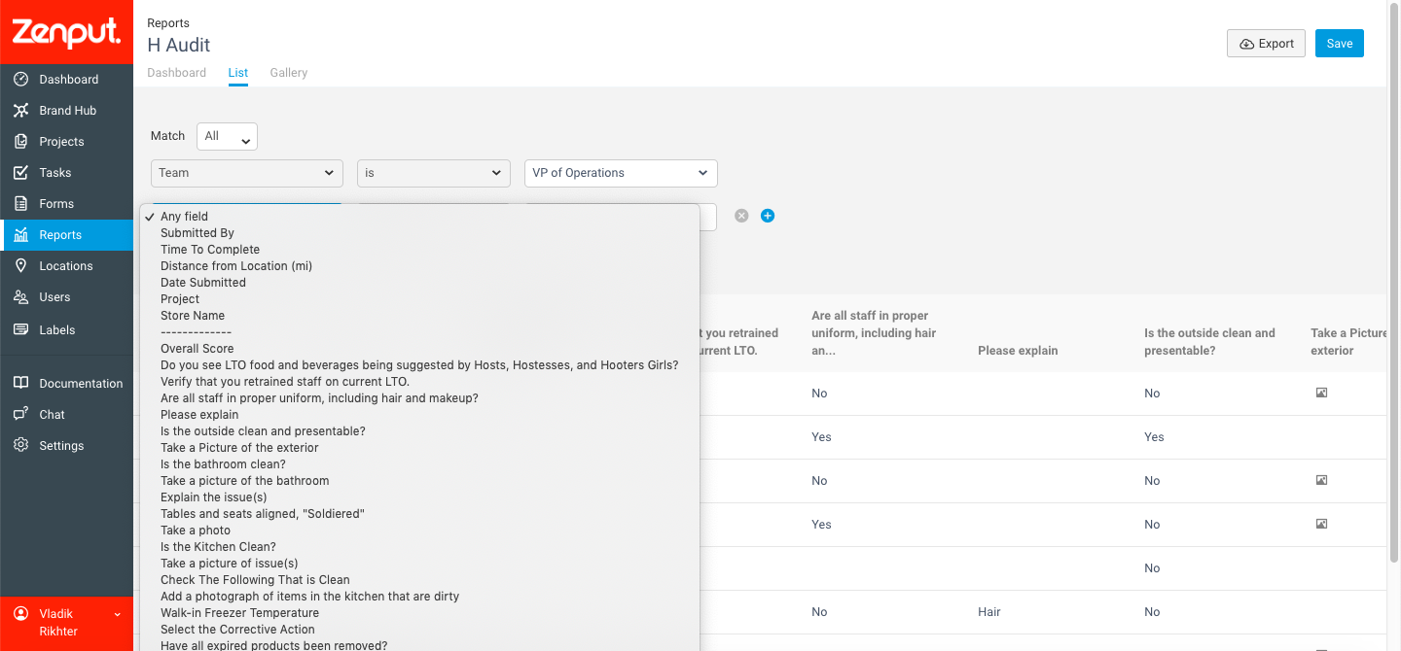The height and width of the screenshot is (651, 1401).
Task: Select 'Select the Corrective Action' option
Action: point(419,630)
